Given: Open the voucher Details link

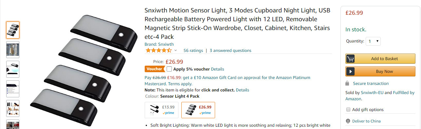Looking at the screenshot, I should 217,69.
